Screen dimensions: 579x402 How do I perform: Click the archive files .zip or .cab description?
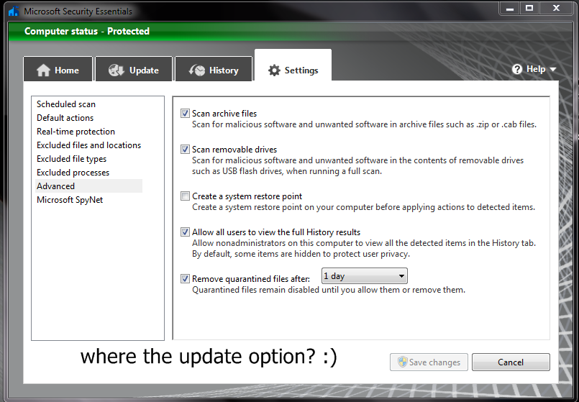click(x=364, y=124)
